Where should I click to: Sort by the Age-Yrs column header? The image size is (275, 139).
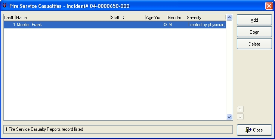point(156,18)
